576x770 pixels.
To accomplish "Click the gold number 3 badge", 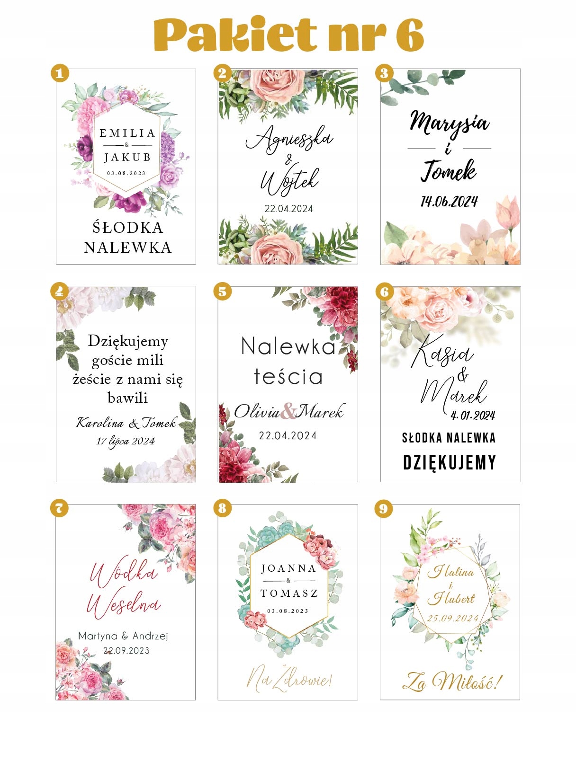I will tap(384, 73).
